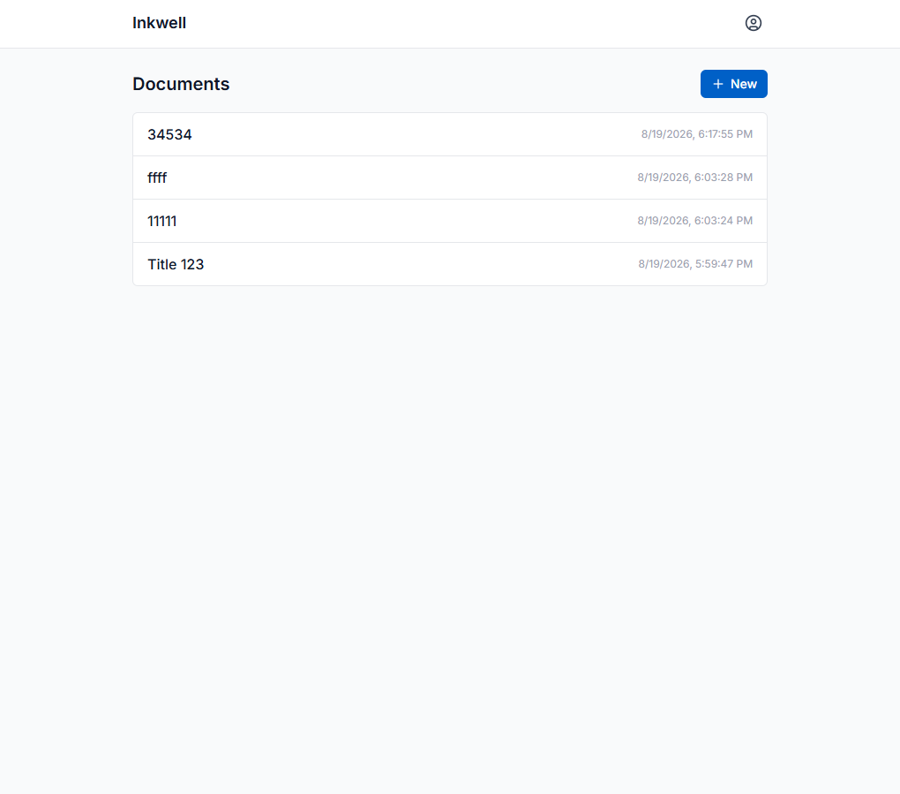Viewport: 900px width, 794px height.
Task: Open the document titled 34534
Action: pyautogui.click(x=169, y=134)
